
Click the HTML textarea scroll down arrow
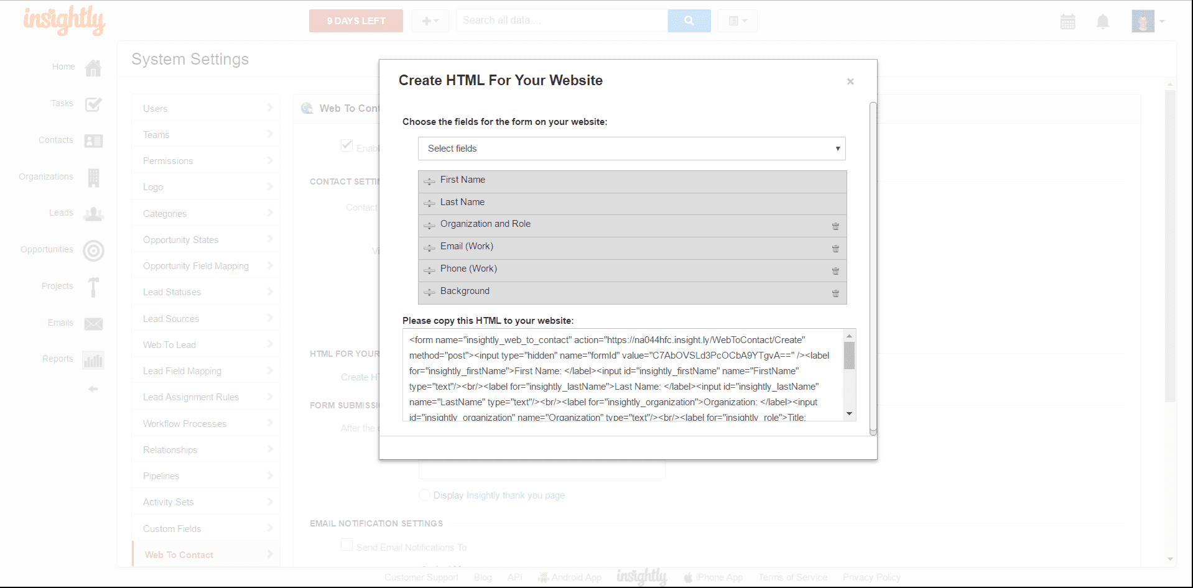pyautogui.click(x=849, y=414)
